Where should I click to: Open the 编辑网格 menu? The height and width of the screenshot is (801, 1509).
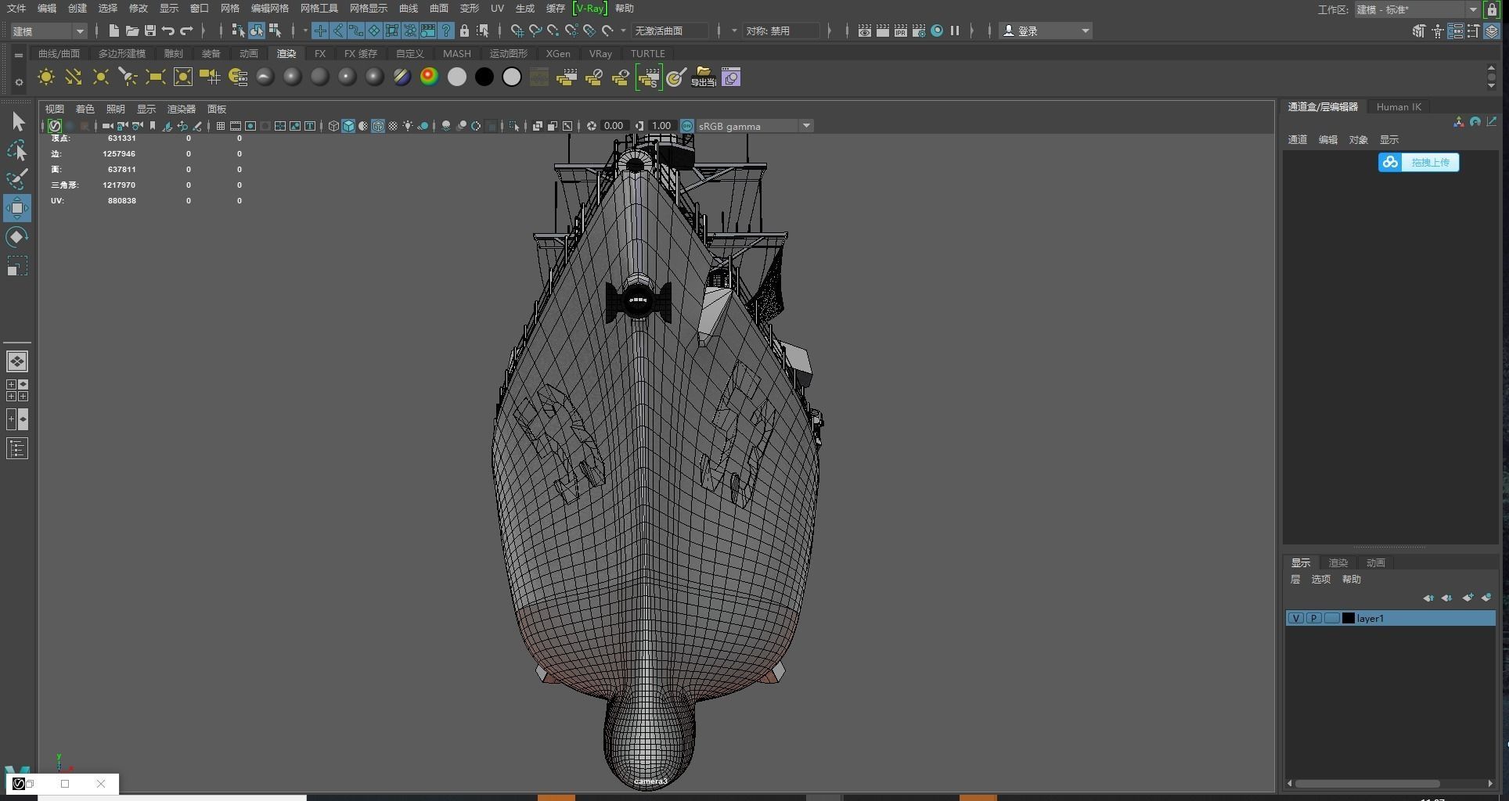coord(269,8)
